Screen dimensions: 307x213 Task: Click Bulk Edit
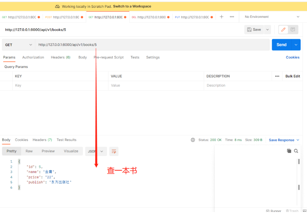[293, 76]
